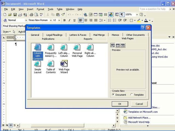Viewport: 175px width, 131px height.
Task: Click the Insert Table icon
Action: (x=95, y=14)
